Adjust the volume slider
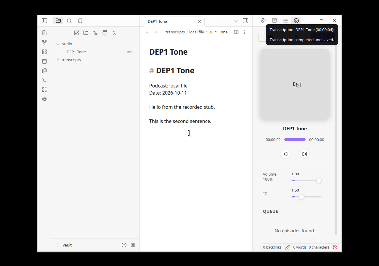Image resolution: width=379 pixels, height=266 pixels. pyautogui.click(x=307, y=181)
